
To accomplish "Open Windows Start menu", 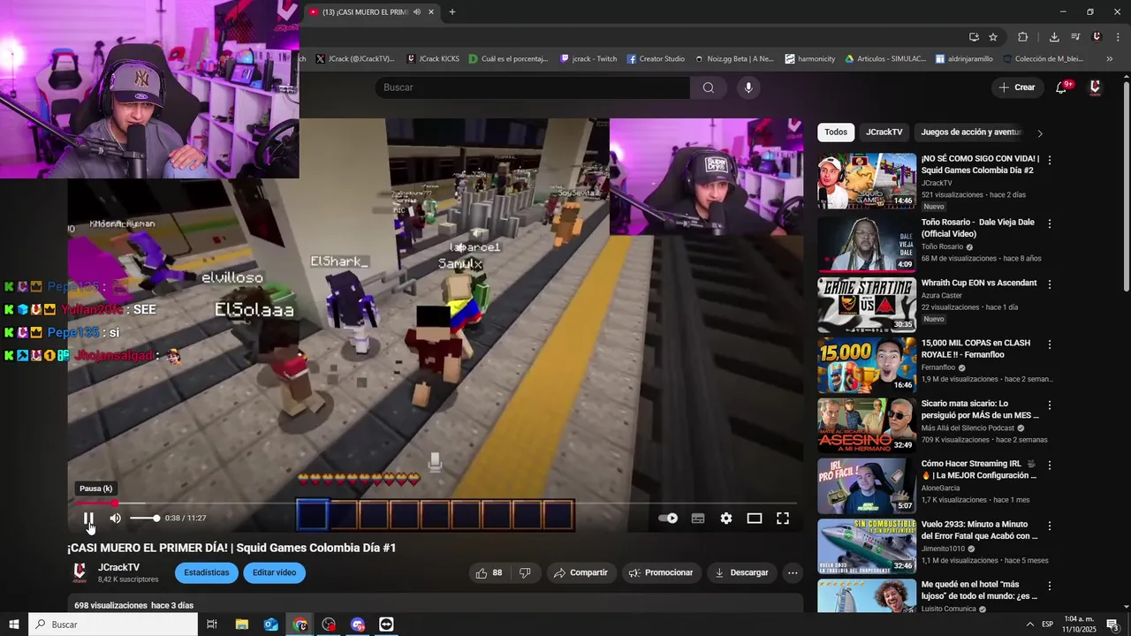I will (14, 625).
